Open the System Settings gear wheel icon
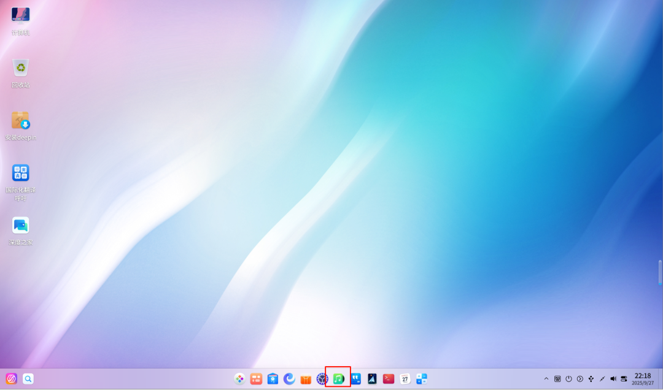Screen dimensions: 663x390 pyautogui.click(x=322, y=379)
